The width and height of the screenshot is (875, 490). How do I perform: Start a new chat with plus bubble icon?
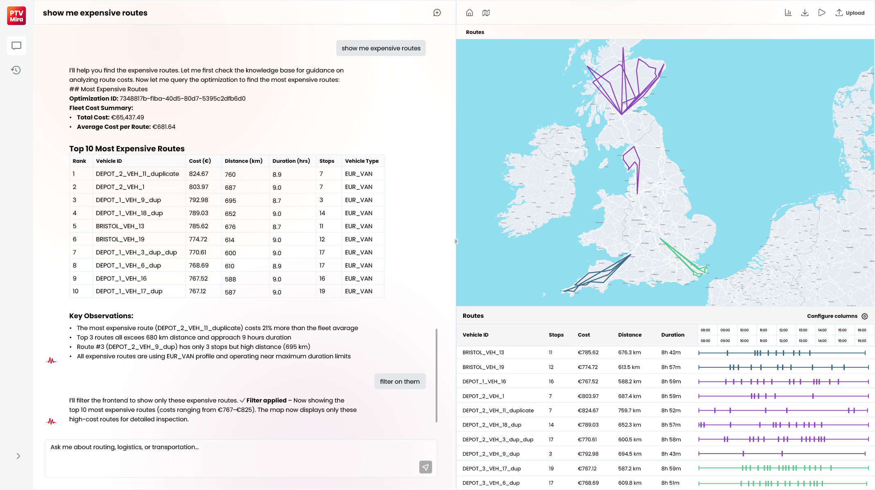point(437,13)
